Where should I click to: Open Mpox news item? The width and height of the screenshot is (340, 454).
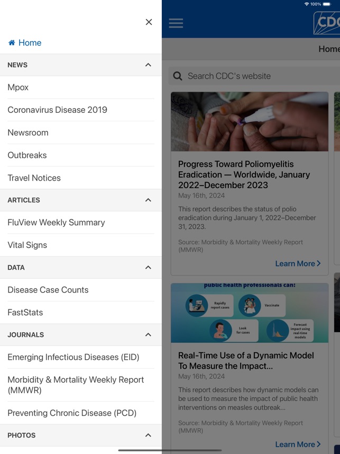pyautogui.click(x=18, y=87)
